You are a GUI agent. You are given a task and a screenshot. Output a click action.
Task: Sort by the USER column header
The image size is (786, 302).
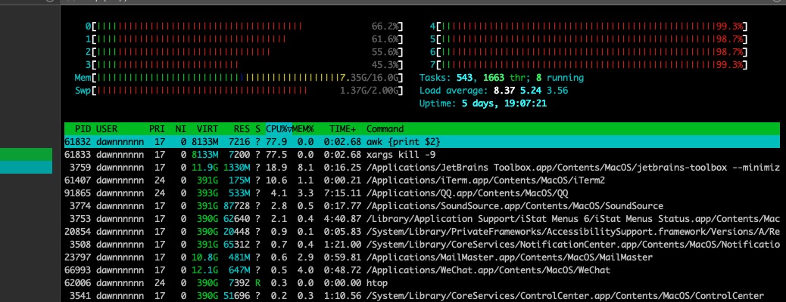tap(106, 129)
